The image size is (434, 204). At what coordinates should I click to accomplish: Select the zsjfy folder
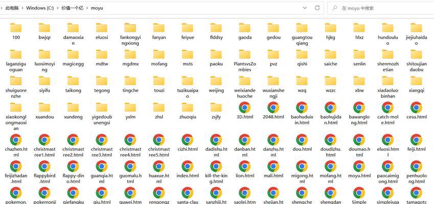tap(216, 107)
